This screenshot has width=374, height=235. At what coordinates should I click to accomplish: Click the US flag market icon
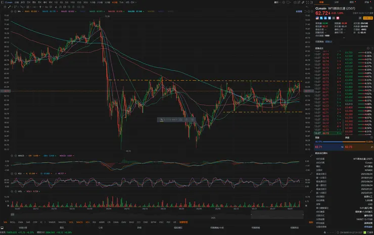tap(317, 18)
